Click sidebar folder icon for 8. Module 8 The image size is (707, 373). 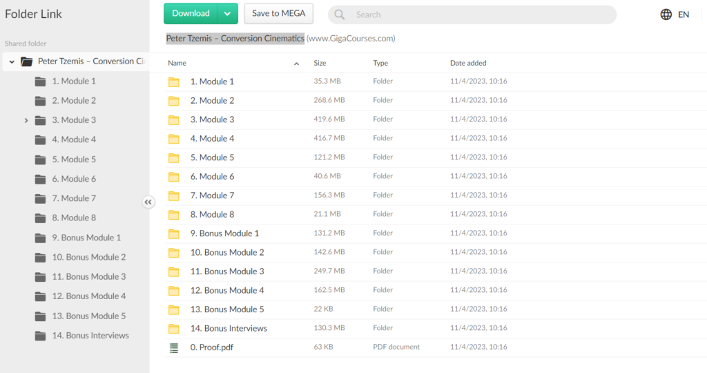point(41,218)
